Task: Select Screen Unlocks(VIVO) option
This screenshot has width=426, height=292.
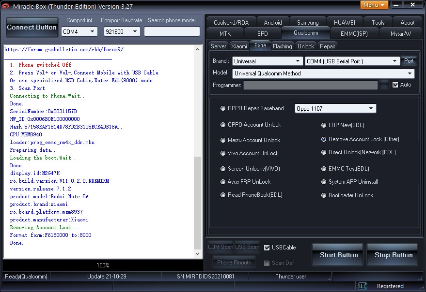Action: (x=250, y=169)
